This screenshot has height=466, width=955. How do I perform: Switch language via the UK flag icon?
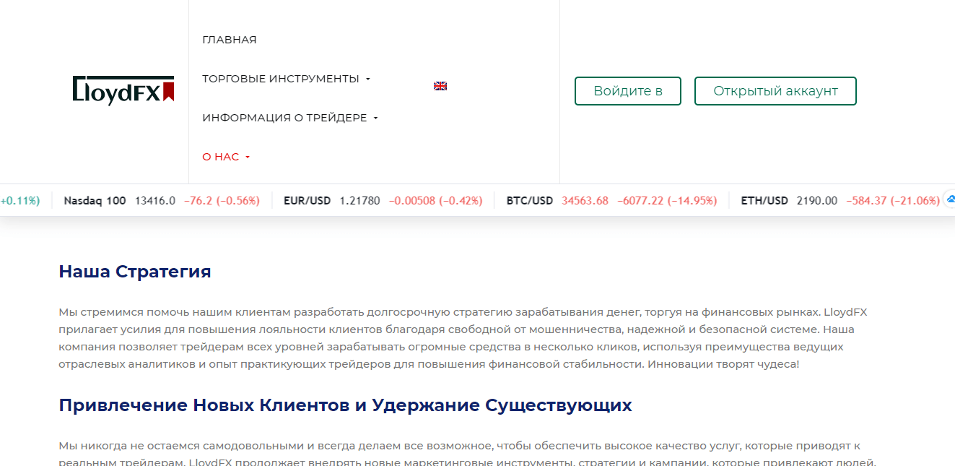440,86
